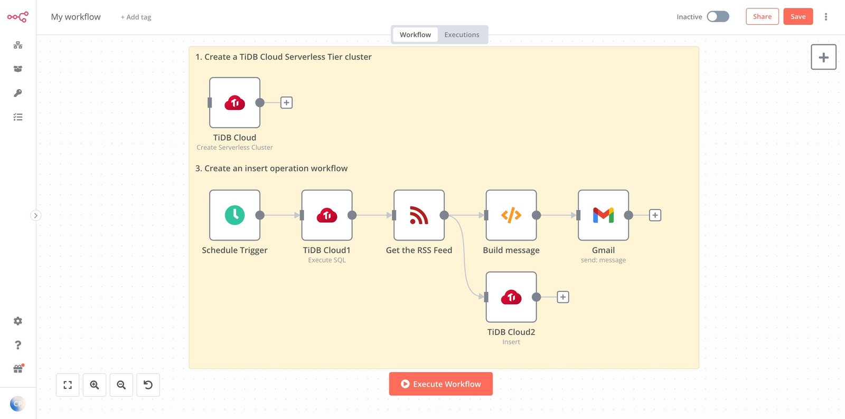Click the 'send: message' Gmail subtitle

click(x=603, y=260)
